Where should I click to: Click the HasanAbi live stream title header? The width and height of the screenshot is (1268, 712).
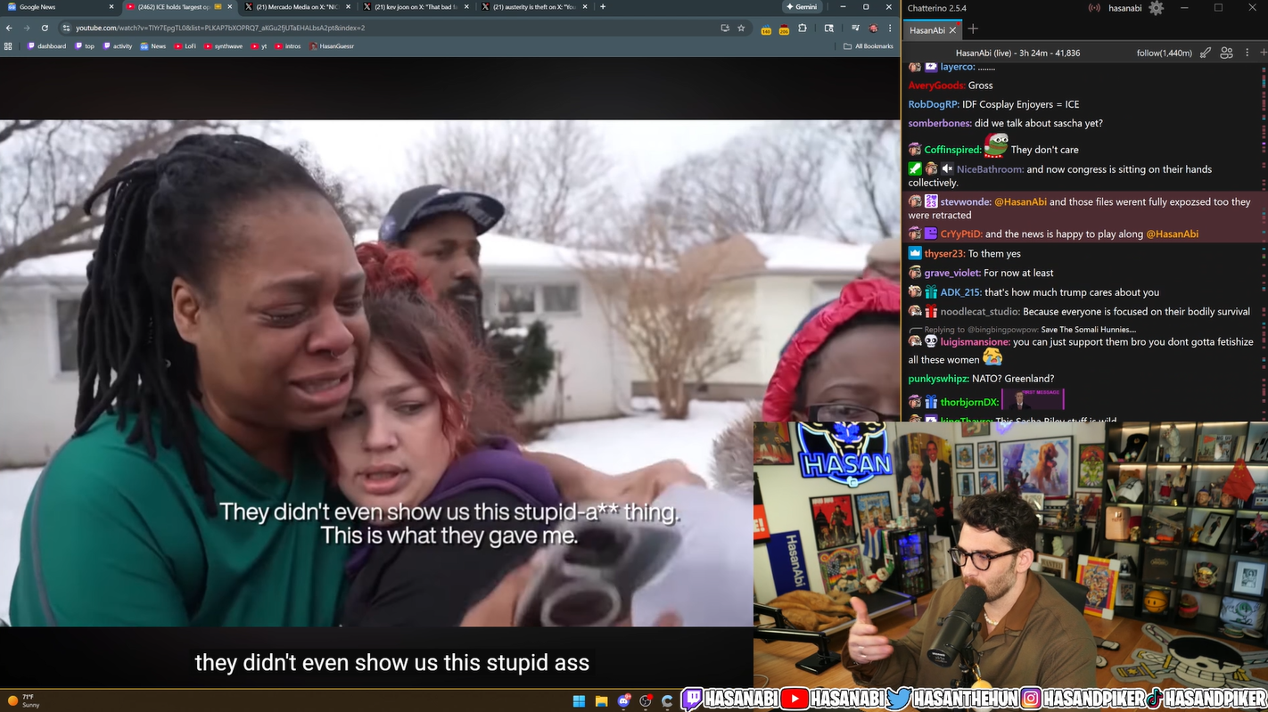(x=1017, y=53)
